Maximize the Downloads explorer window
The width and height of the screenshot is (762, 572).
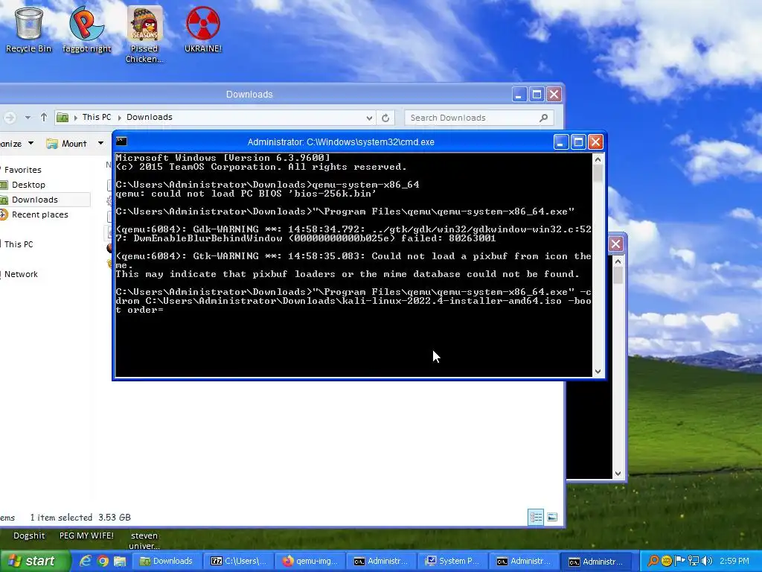tap(537, 95)
